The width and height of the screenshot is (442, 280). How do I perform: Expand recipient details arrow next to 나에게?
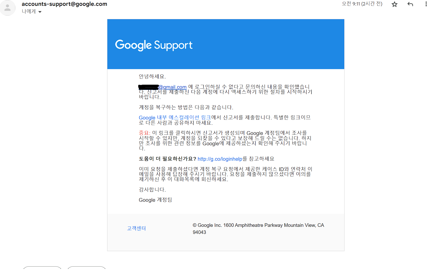coord(40,12)
